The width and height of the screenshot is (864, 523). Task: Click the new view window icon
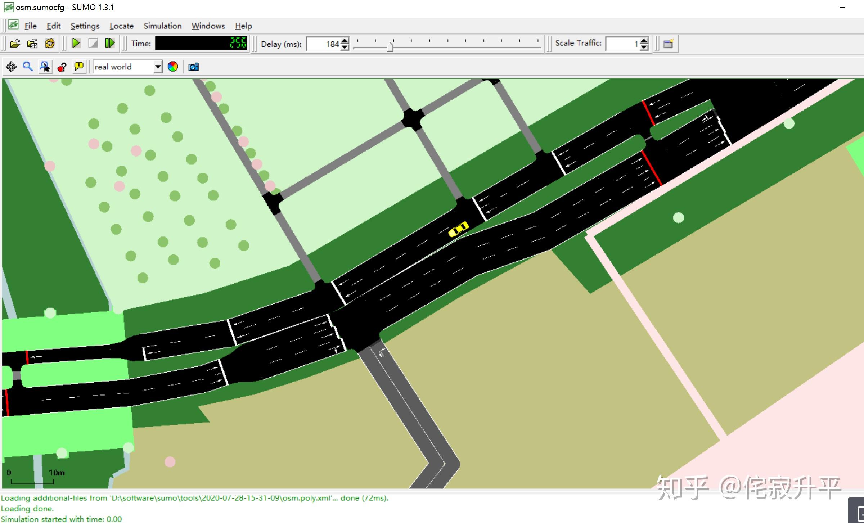[668, 44]
